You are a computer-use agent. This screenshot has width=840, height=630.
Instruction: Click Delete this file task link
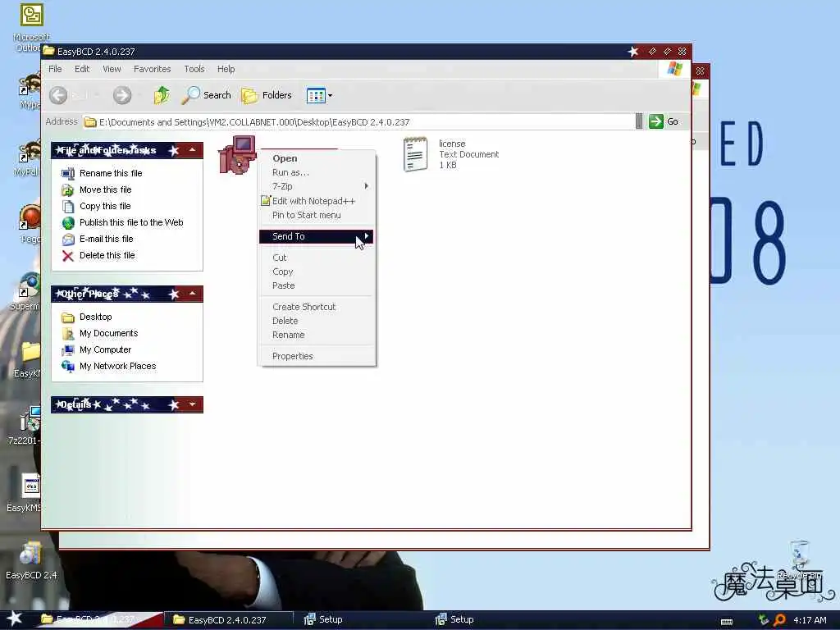[x=107, y=256]
